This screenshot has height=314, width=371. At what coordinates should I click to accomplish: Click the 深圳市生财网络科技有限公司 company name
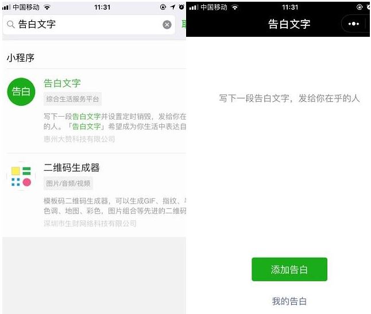point(90,223)
